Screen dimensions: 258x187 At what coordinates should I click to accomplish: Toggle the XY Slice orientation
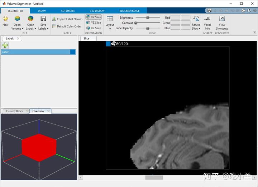[x=94, y=17]
